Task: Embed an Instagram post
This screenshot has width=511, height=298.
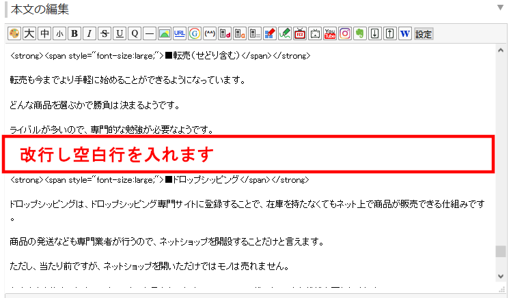Action: (345, 33)
